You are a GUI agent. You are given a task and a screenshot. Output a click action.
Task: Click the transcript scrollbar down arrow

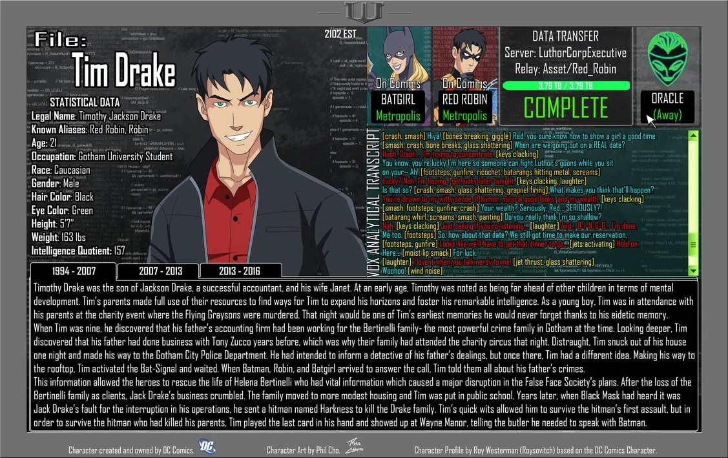tap(693, 271)
